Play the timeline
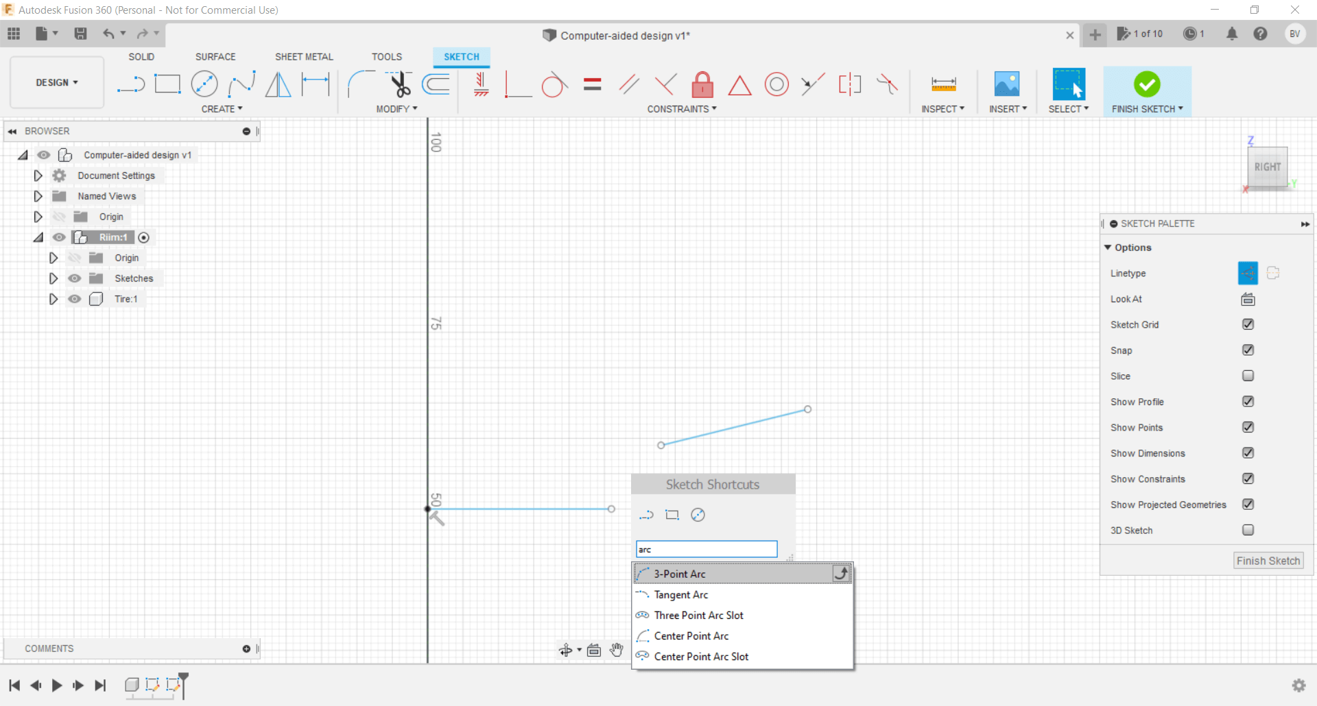 point(57,685)
